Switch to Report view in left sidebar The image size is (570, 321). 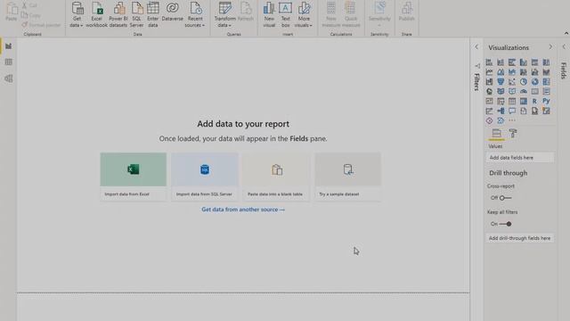(x=8, y=46)
